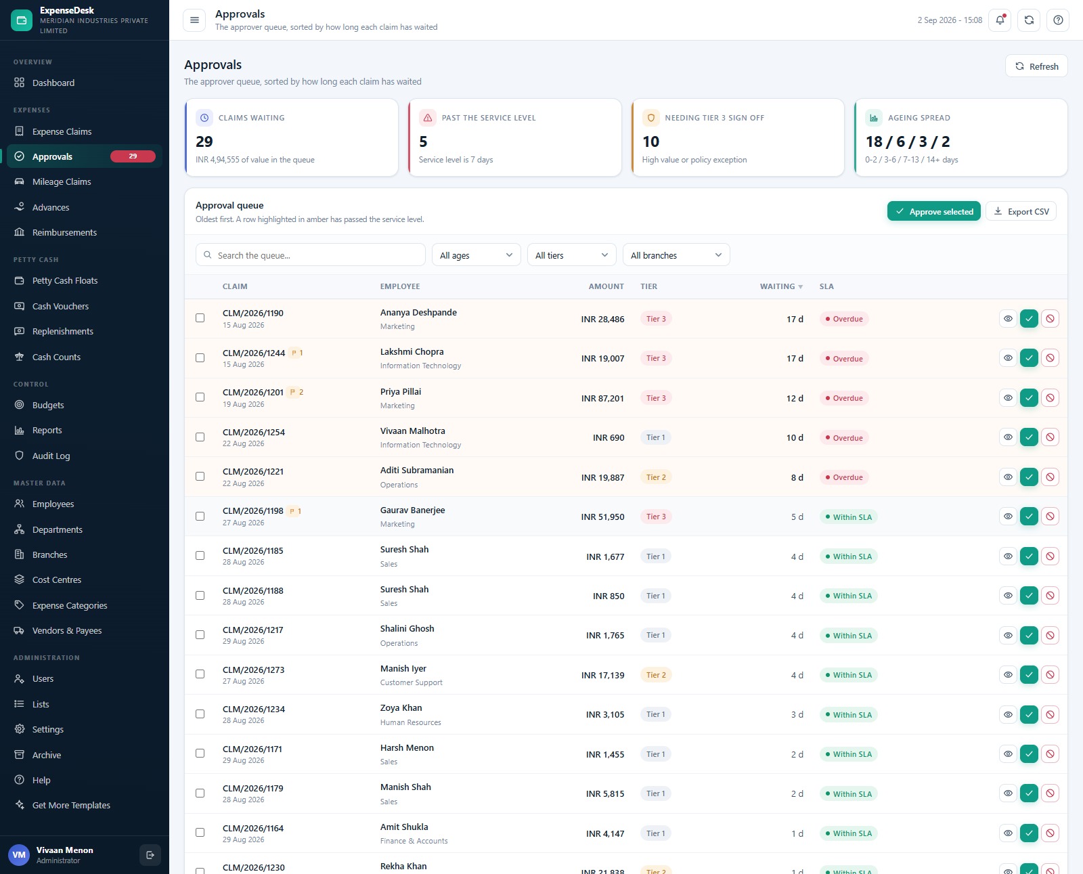Sort by the Waiting column header
This screenshot has height=874, width=1083.
(781, 286)
